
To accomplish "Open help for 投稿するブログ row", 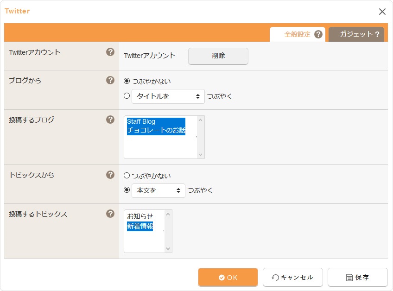I will [110, 120].
